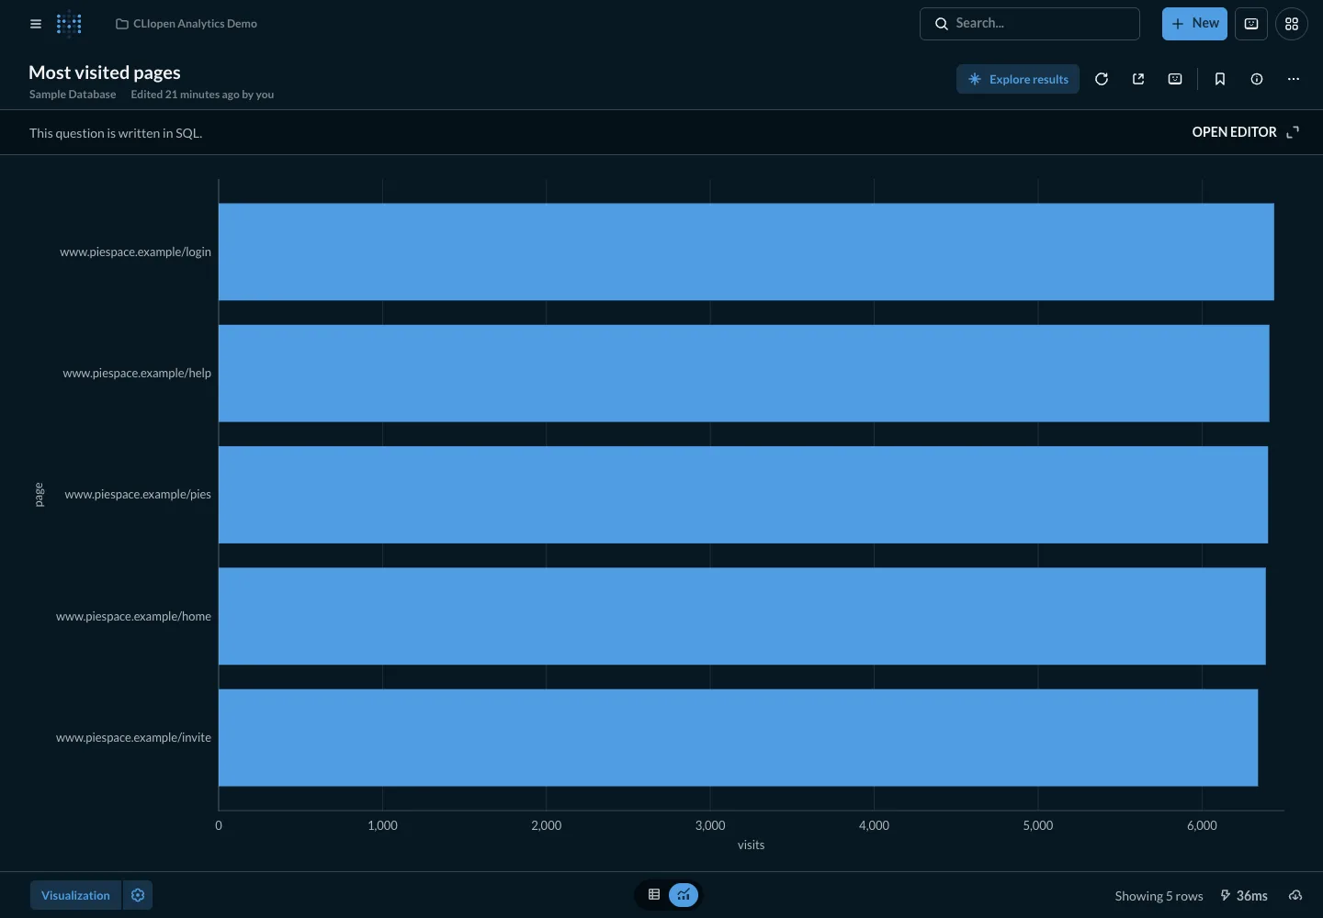This screenshot has width=1323, height=918.
Task: Click the 'Showing 5 rows' text
Action: click(1159, 896)
